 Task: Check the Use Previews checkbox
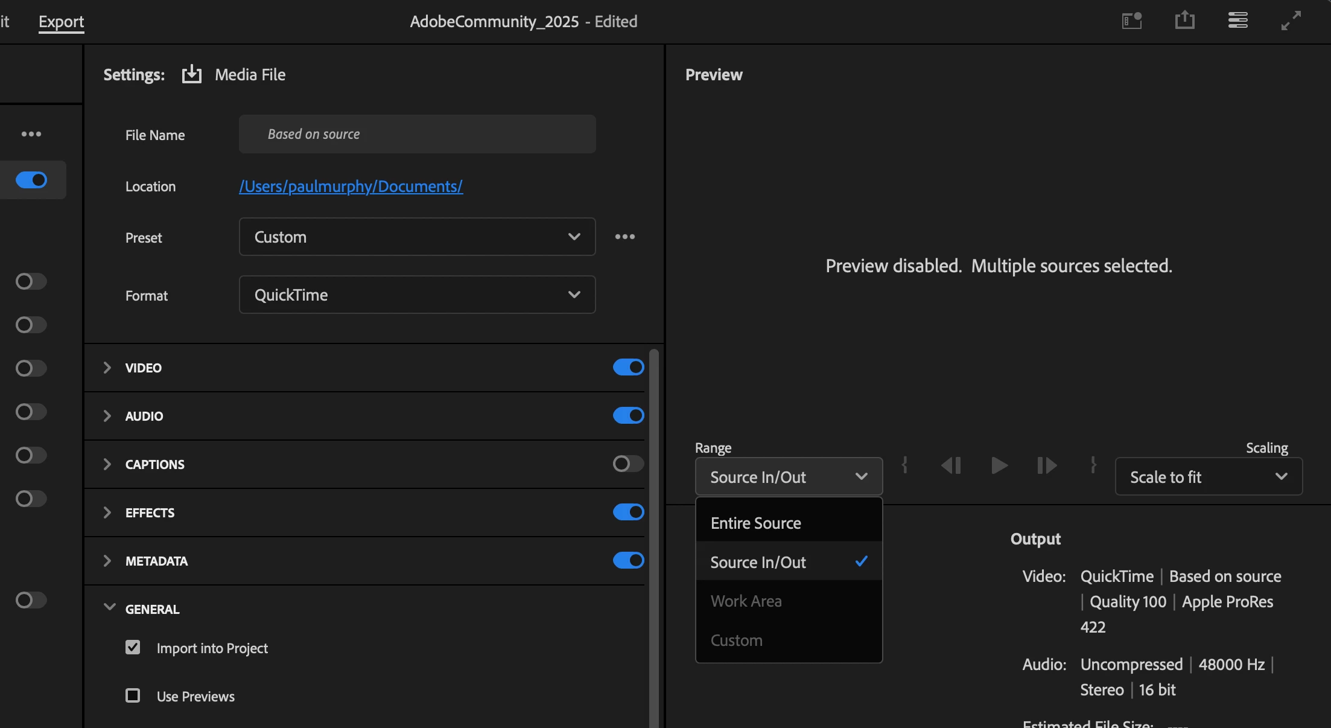pos(133,695)
